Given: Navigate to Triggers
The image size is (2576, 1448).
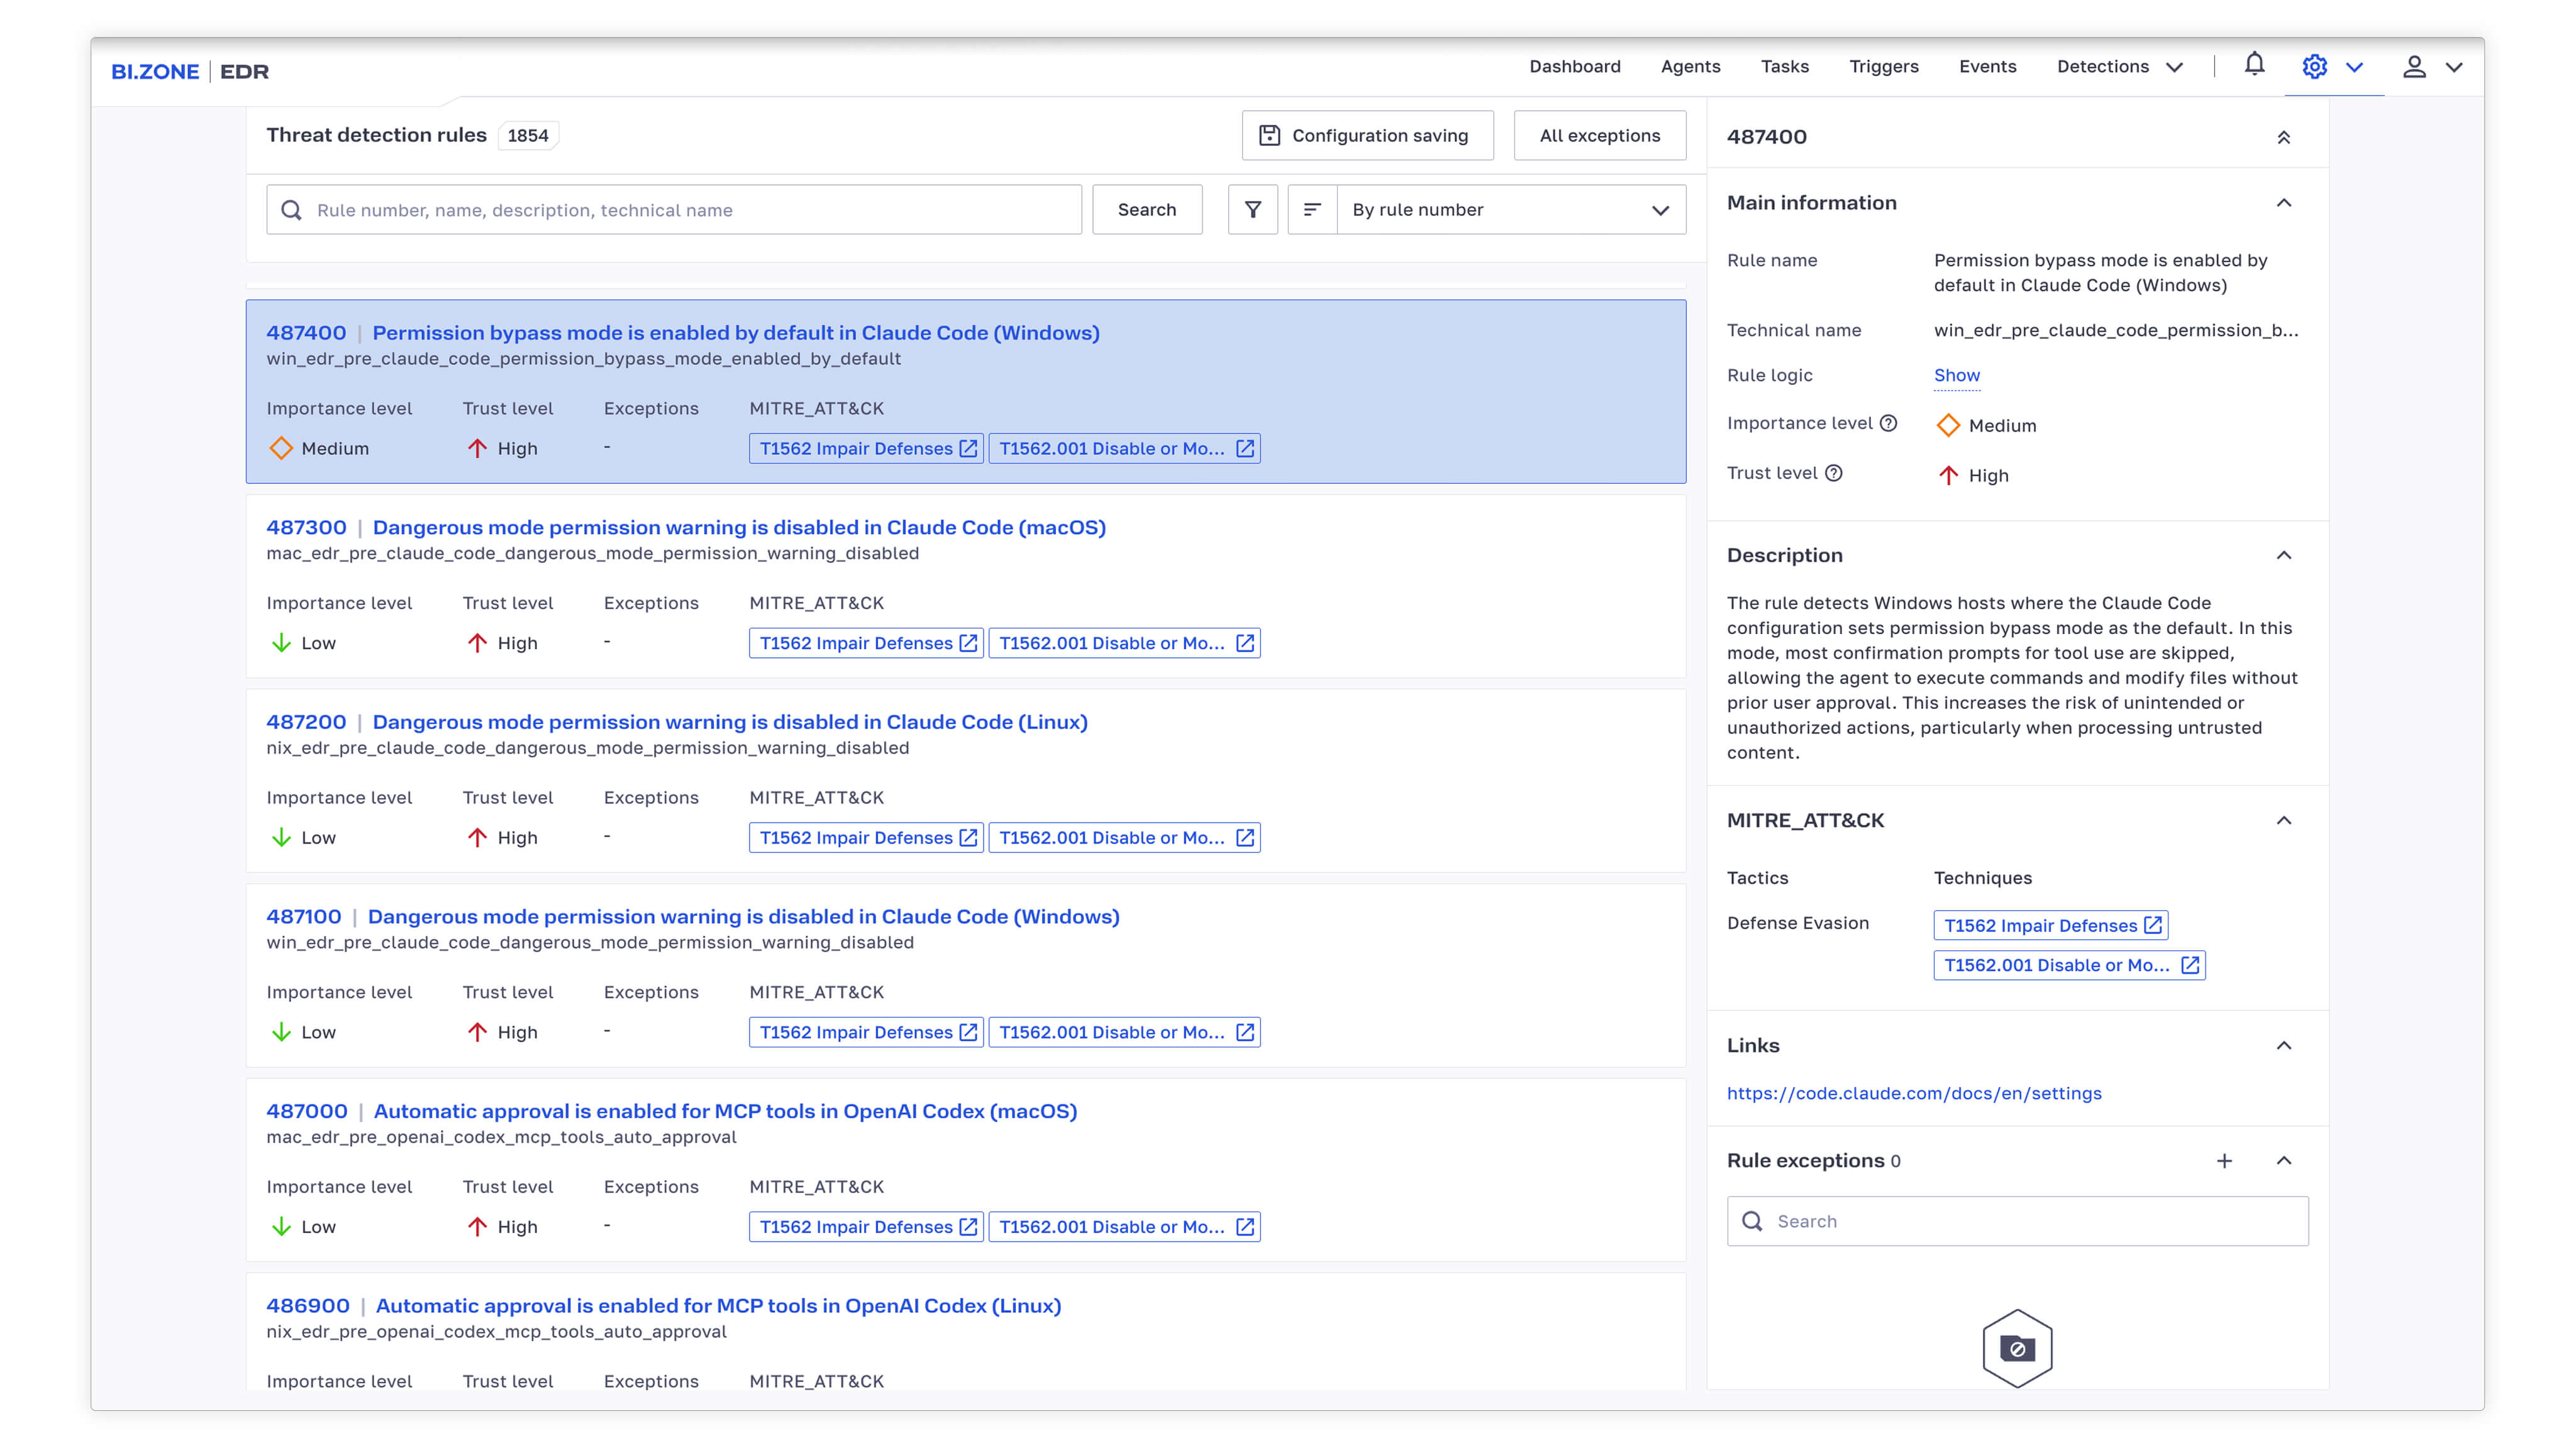Looking at the screenshot, I should click(1883, 66).
